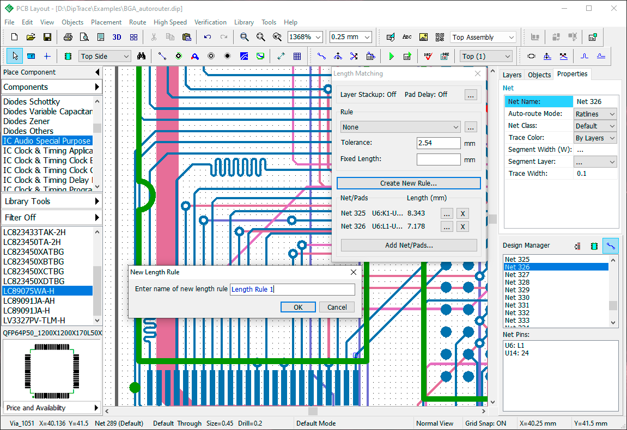Open the Top Side dropdown
The height and width of the screenshot is (430, 627).
pyautogui.click(x=126, y=57)
